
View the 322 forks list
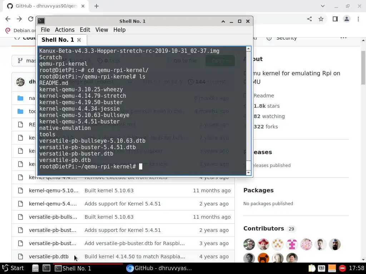tap(266, 127)
